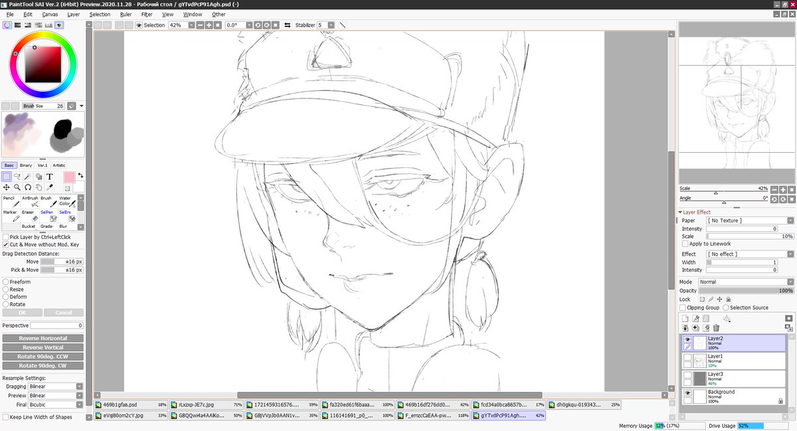The width and height of the screenshot is (797, 431).
Task: Collapse the Layer Effect section
Action: click(680, 212)
